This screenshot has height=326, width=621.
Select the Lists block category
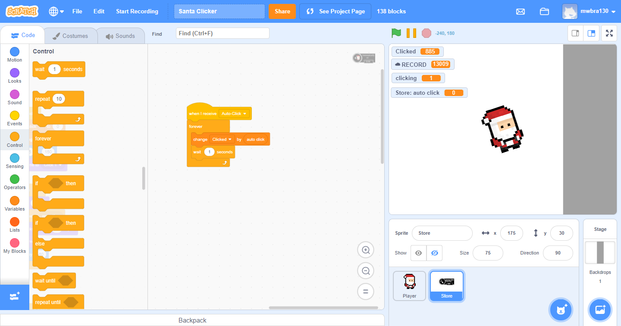[x=15, y=225]
